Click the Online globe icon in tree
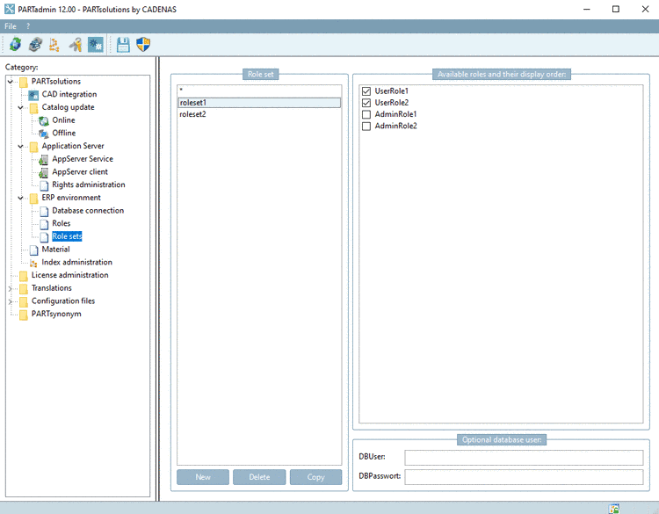 (44, 120)
